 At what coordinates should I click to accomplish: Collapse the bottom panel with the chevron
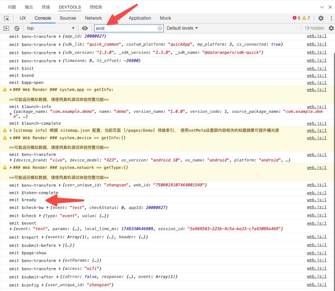point(322,7)
